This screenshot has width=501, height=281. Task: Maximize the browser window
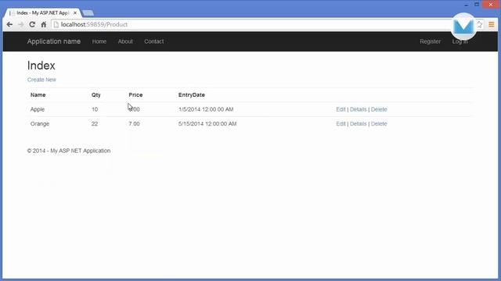tap(477, 5)
